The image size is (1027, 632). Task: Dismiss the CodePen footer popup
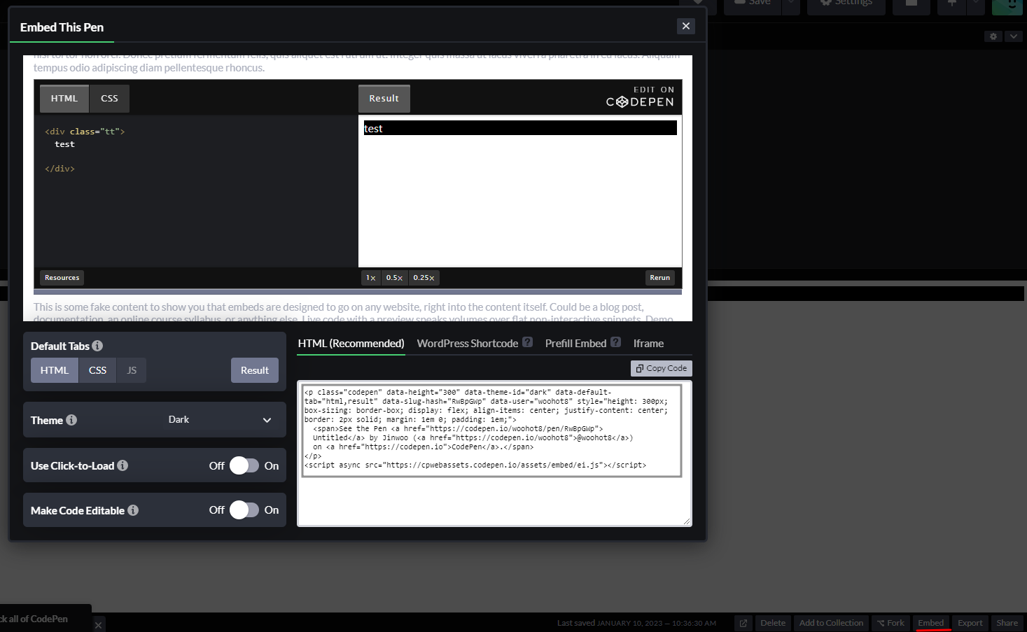[x=99, y=625]
